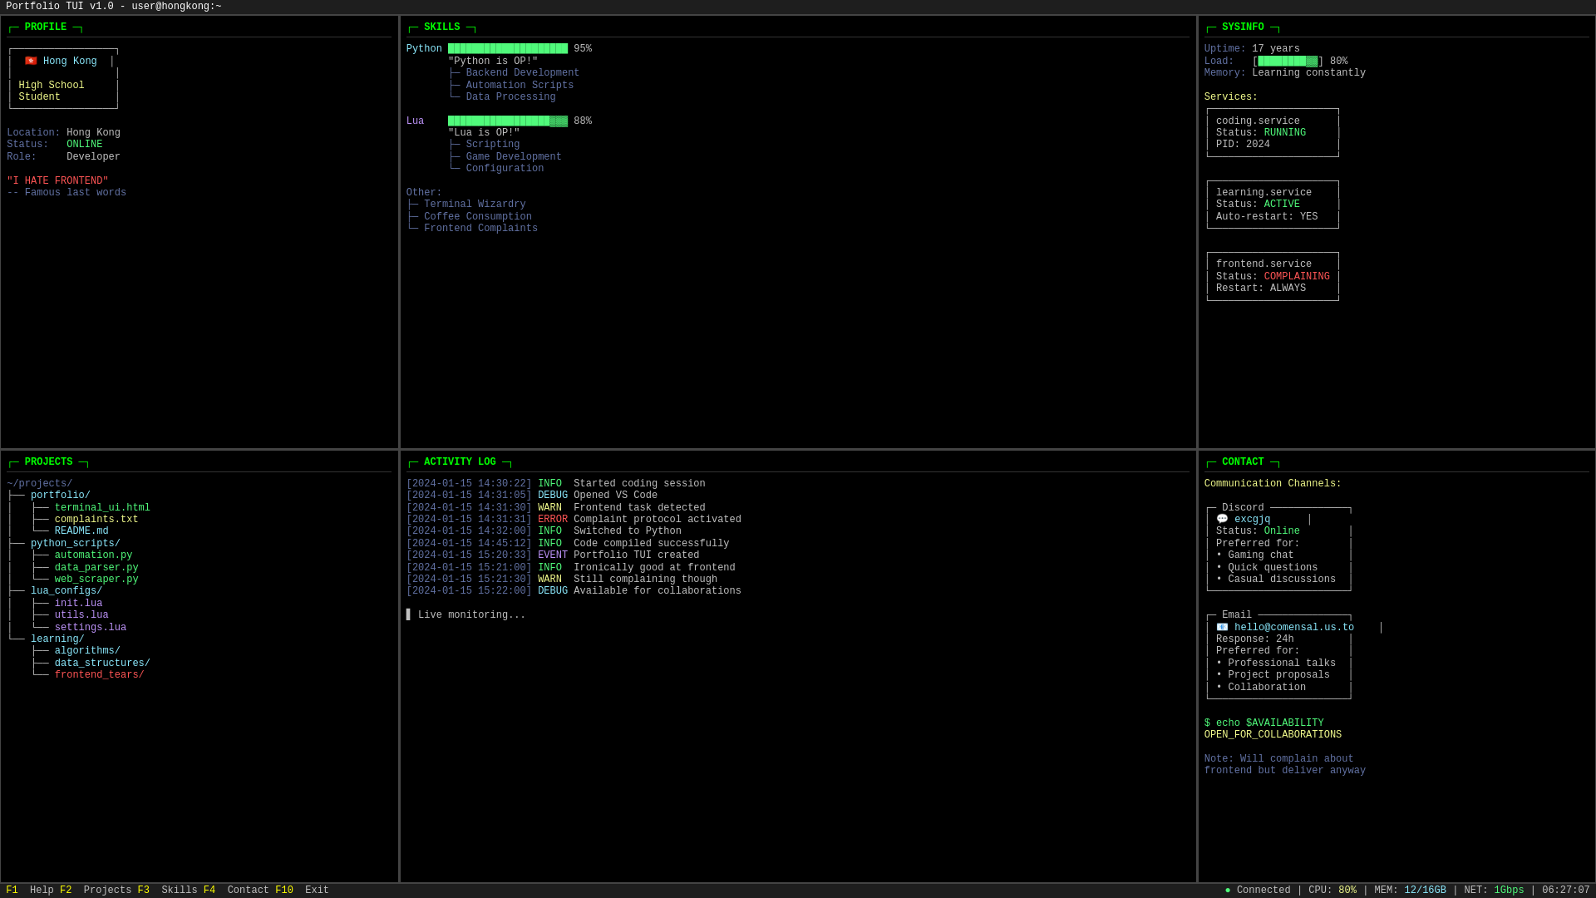Click the "I HATE FRONTEND" quote
Screen dimensions: 1596x898
coord(57,181)
